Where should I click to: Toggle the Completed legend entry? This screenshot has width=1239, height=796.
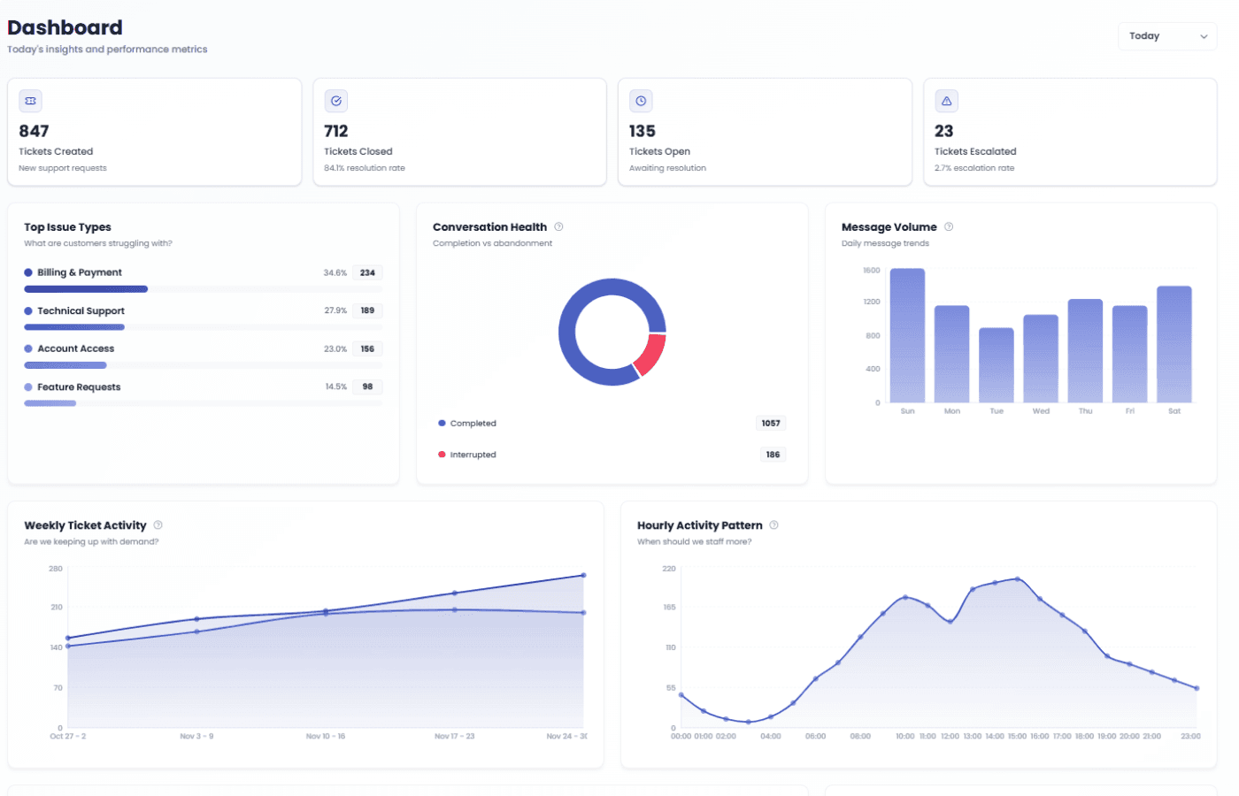click(x=467, y=423)
